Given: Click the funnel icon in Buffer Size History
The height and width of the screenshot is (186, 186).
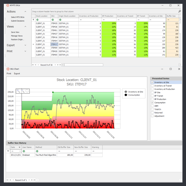Looking at the screenshot, I should click(x=8, y=151).
